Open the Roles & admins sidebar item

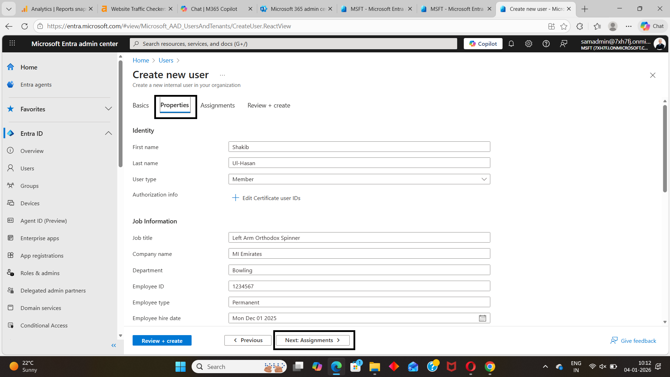(x=40, y=273)
